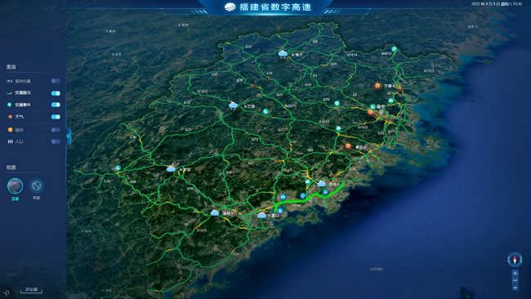Select the 卫星 satellite view thumbnail
Screen dimensions: 531x299
coord(16,185)
